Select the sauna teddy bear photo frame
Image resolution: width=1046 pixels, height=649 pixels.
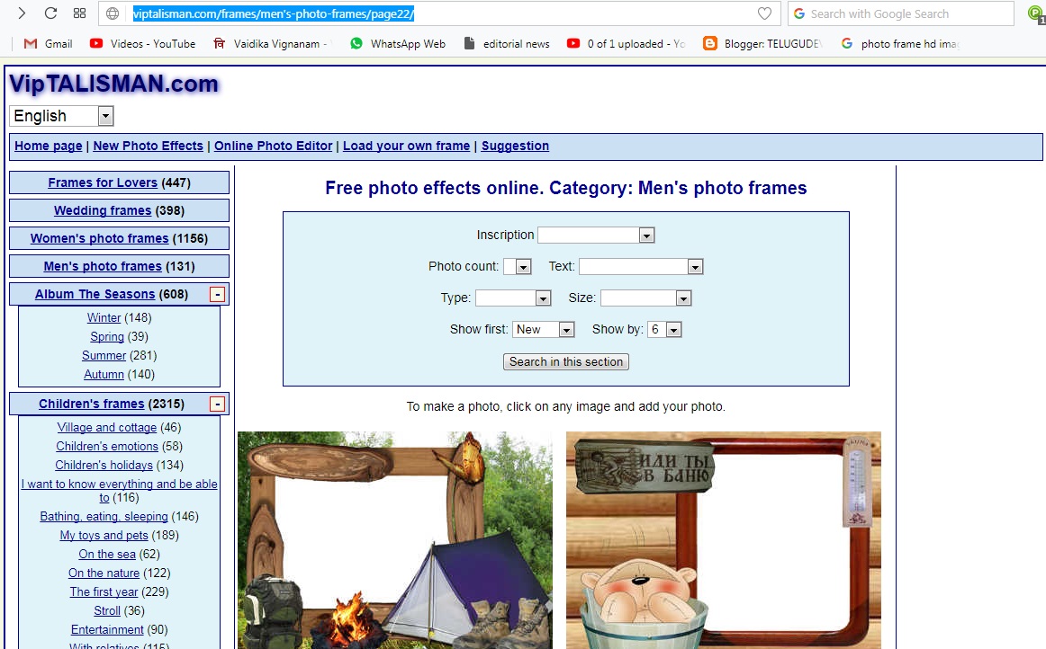coord(724,540)
